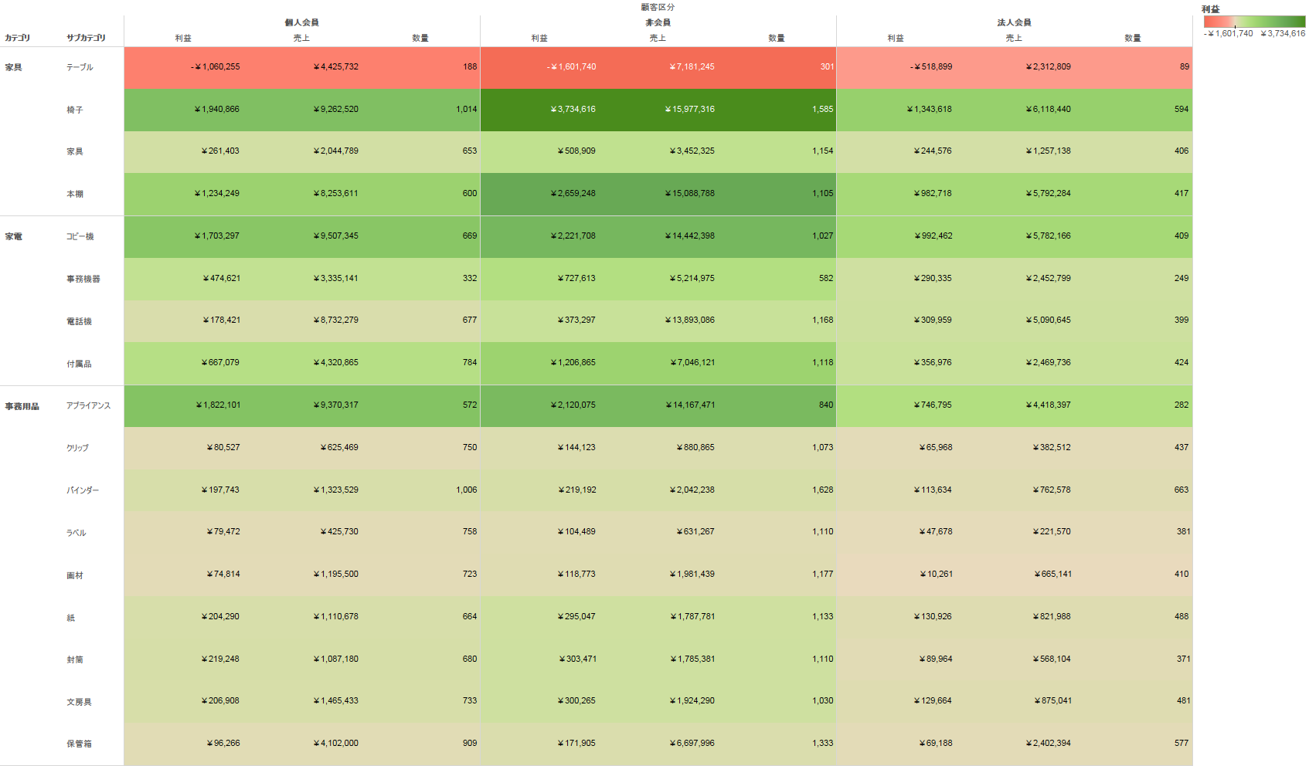Click the 顧客区分 header title
This screenshot has width=1309, height=766.
[x=658, y=7]
